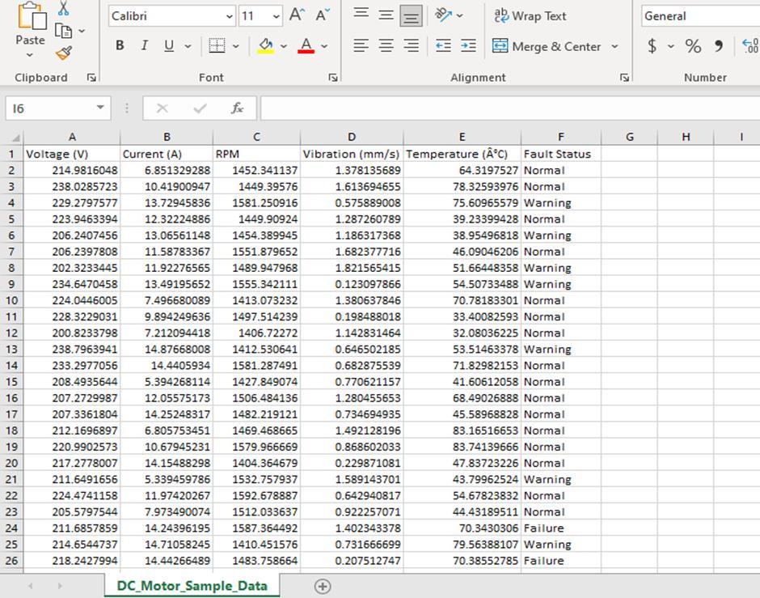Top align cell contents

[361, 15]
